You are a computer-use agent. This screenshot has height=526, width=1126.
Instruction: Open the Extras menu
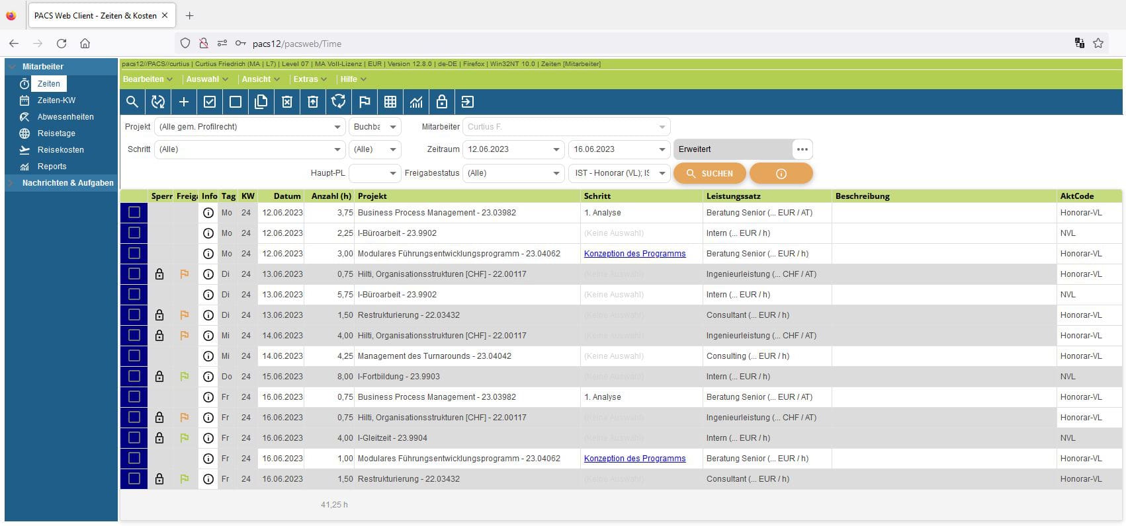tap(310, 79)
